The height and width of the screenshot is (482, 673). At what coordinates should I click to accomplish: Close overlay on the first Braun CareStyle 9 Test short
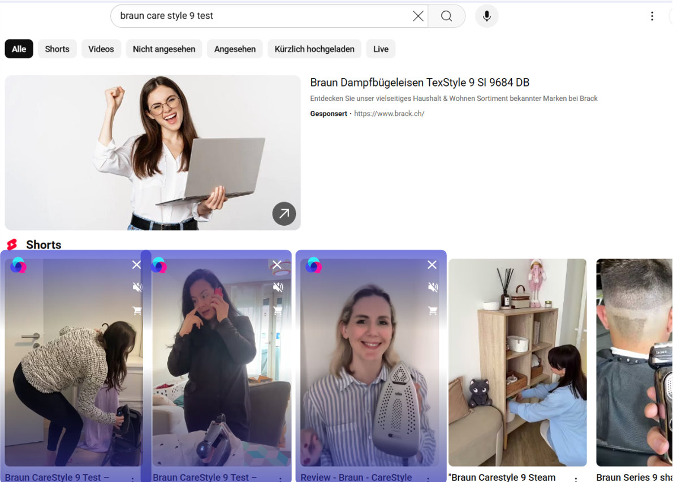tap(136, 264)
